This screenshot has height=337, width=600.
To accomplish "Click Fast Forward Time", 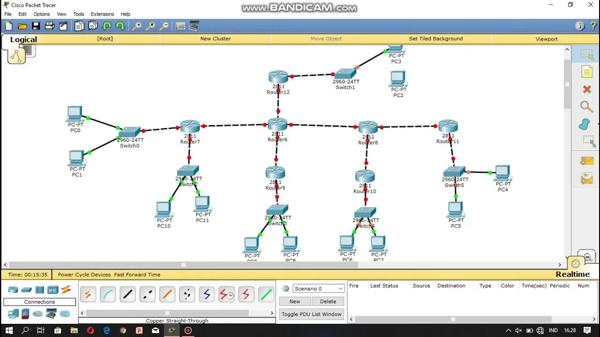I will point(137,275).
